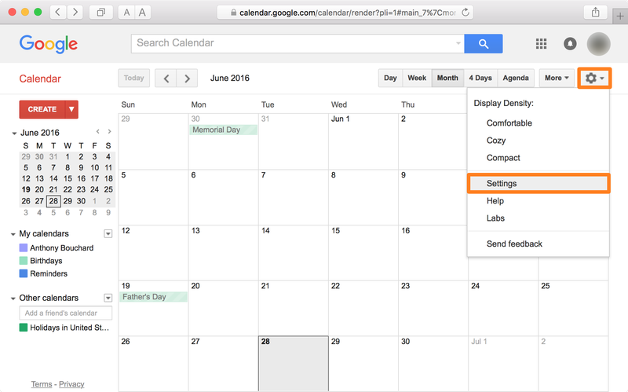Screen dimensions: 628x392
Task: Open the Terms link
Action: 42,384
